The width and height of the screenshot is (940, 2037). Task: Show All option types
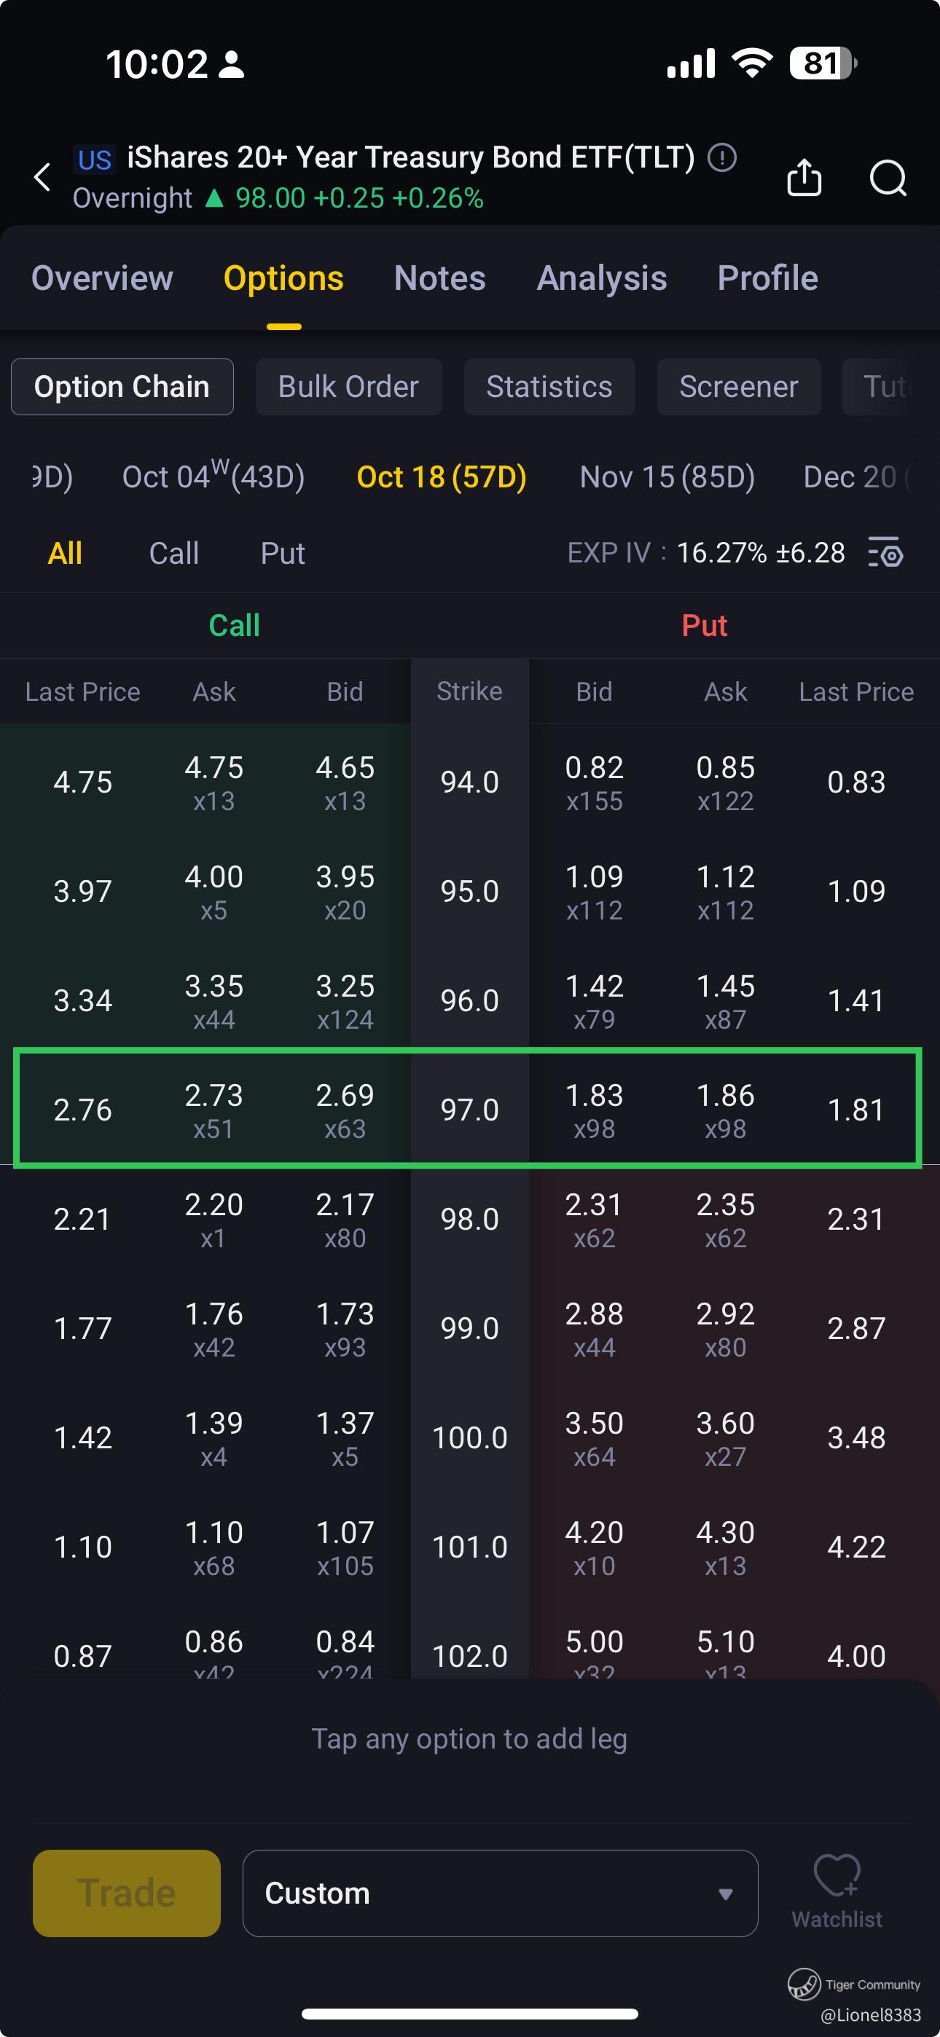click(x=65, y=553)
